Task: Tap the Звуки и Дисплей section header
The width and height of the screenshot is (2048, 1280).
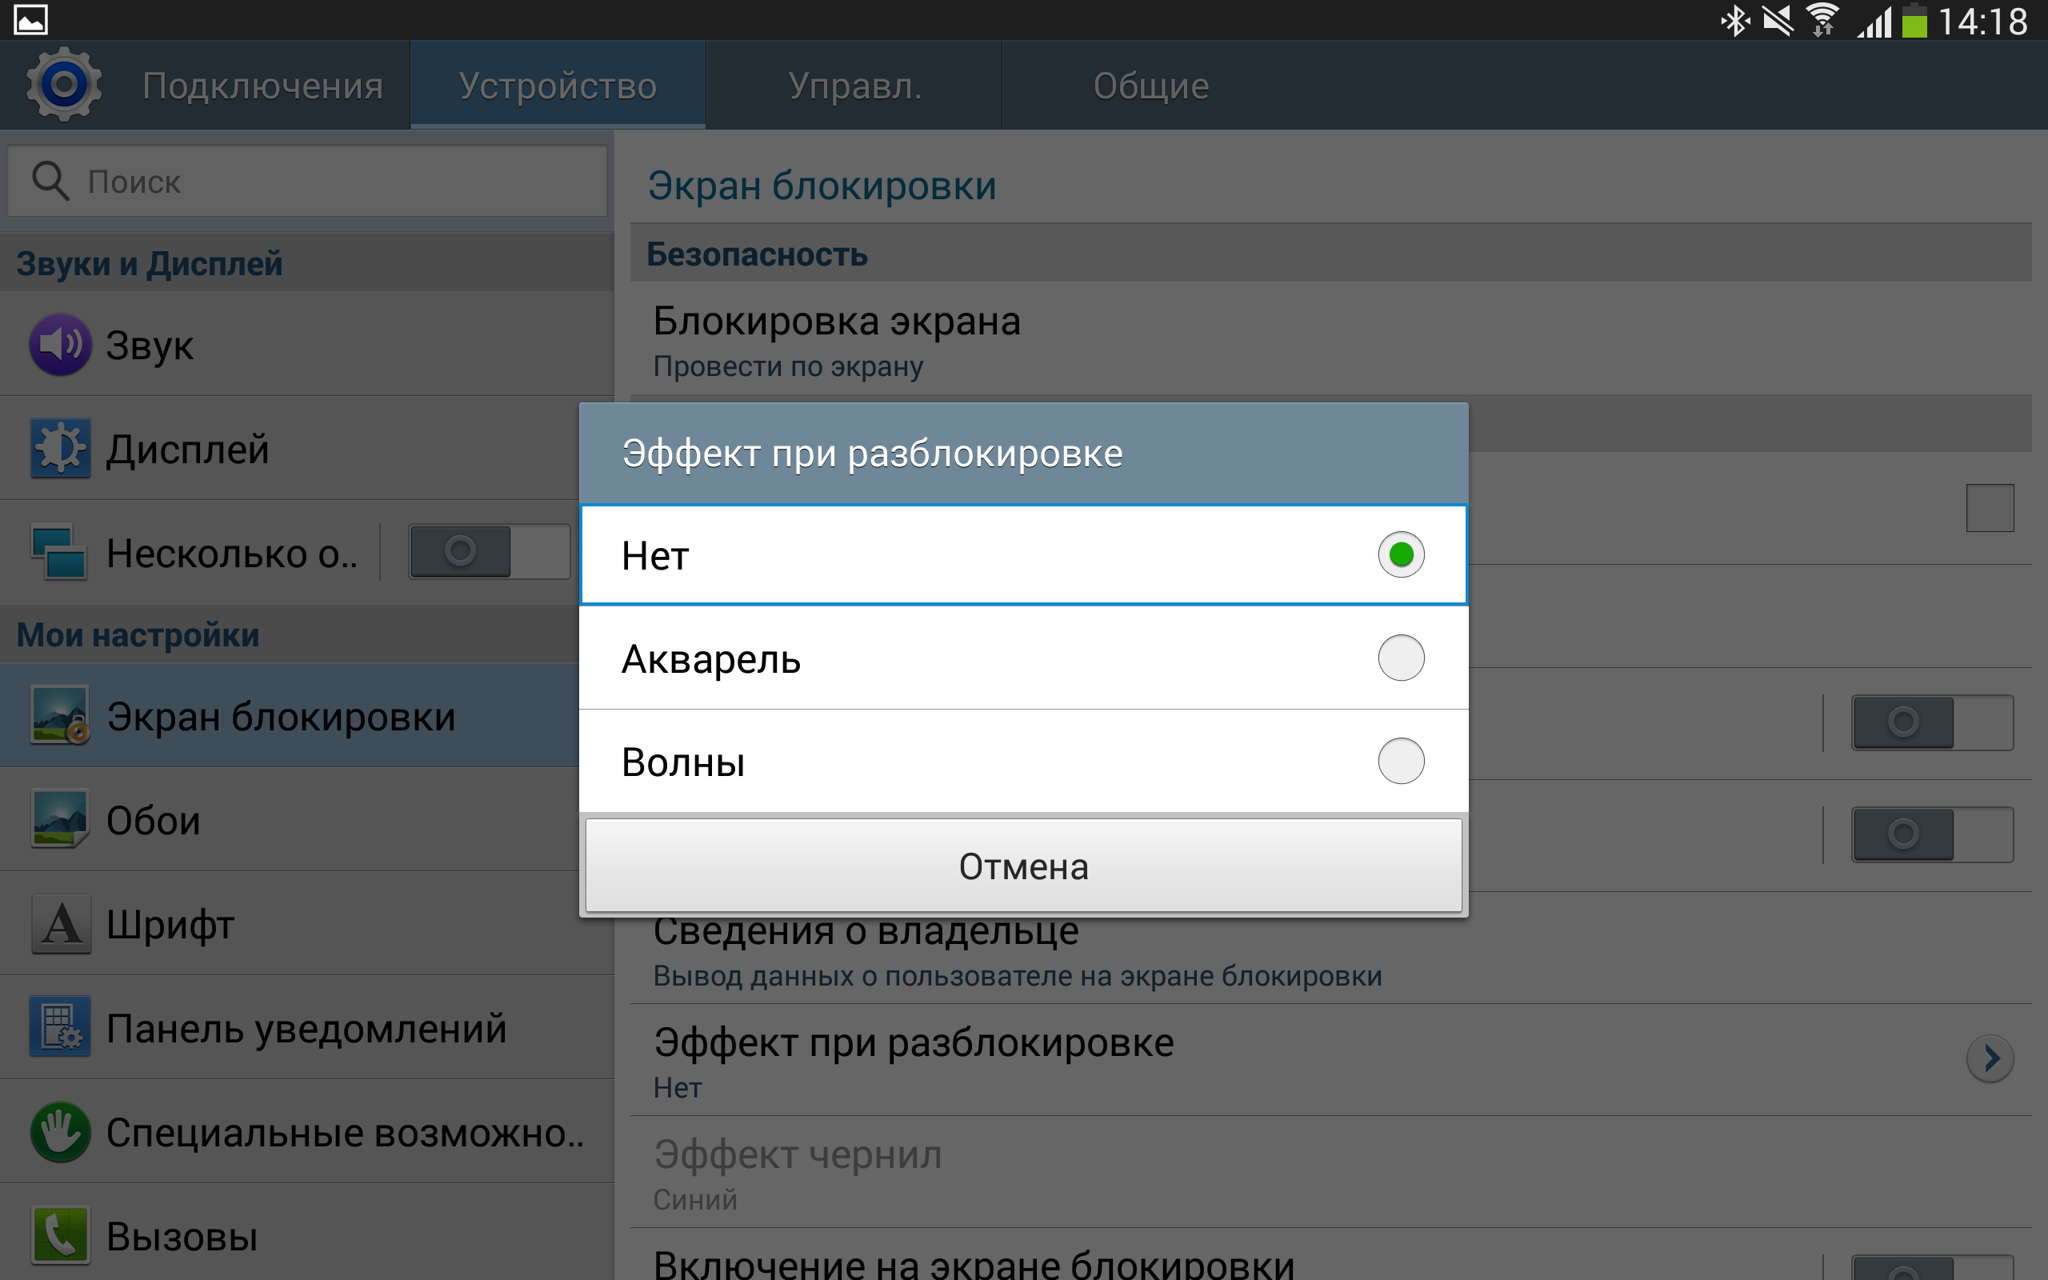Action: 306,263
